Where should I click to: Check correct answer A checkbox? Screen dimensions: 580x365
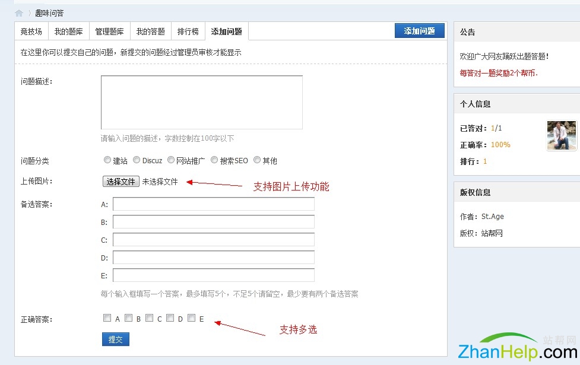click(x=107, y=318)
